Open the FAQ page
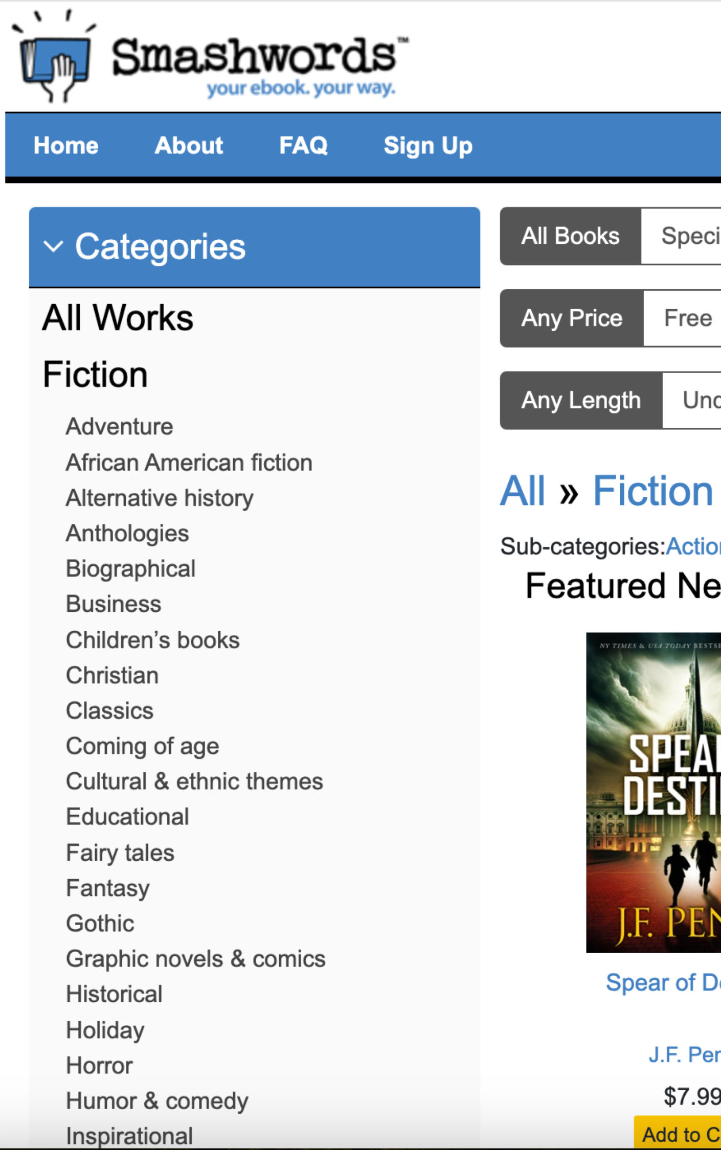 [x=304, y=145]
